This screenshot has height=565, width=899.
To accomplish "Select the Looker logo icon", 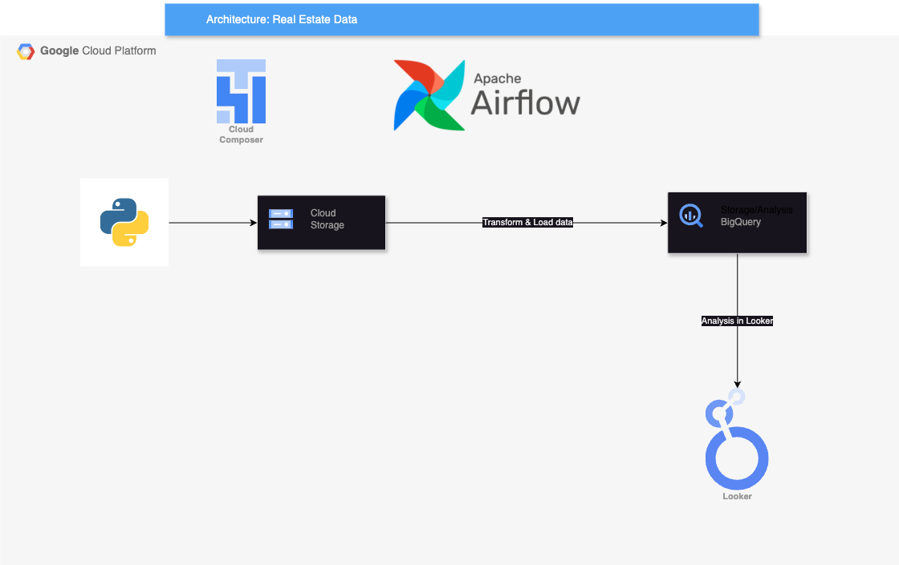I will tap(736, 441).
